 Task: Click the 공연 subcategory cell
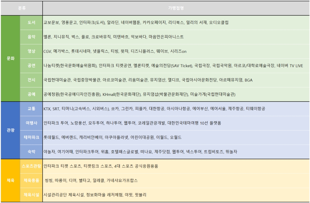(x=31, y=66)
